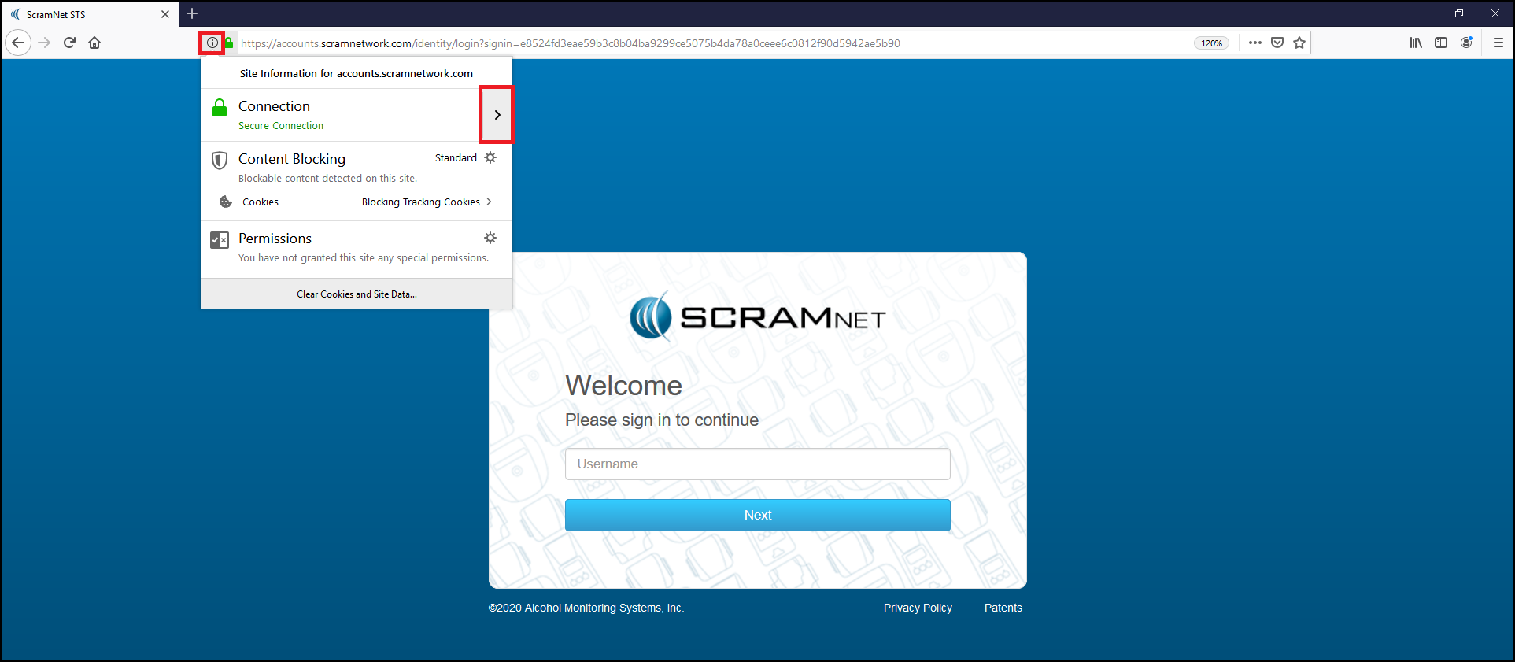Go to the browser home page
Screen dimensions: 1515x662
[94, 43]
